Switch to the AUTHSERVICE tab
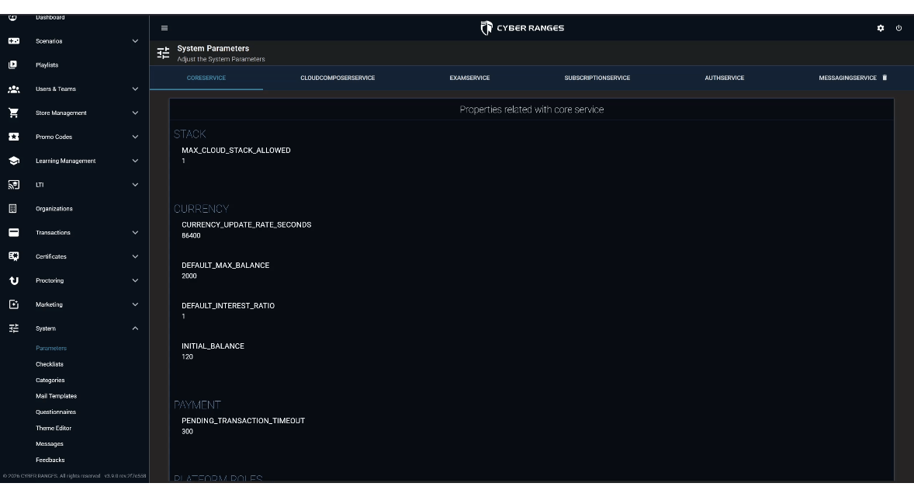This screenshot has width=914, height=497. coord(724,78)
